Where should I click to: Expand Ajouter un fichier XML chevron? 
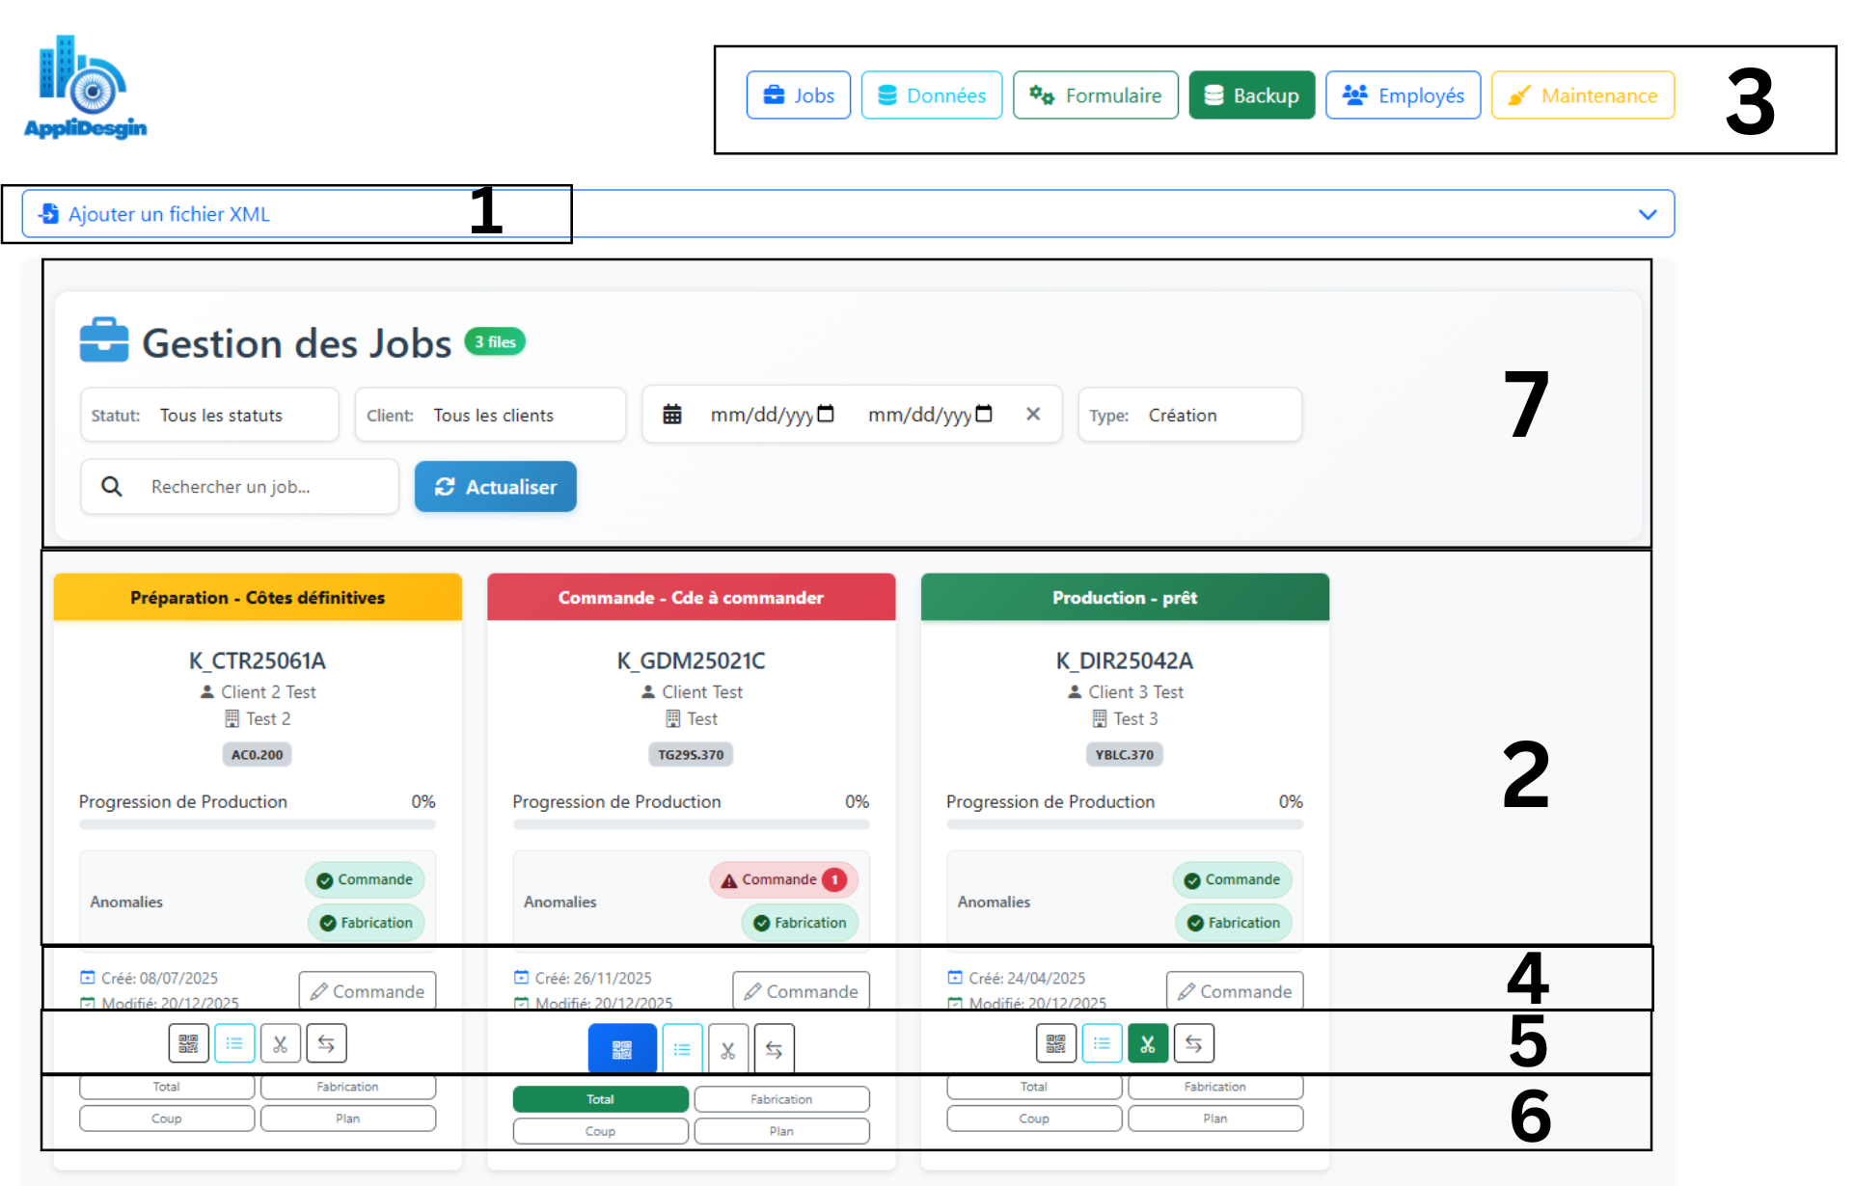[x=1647, y=214]
